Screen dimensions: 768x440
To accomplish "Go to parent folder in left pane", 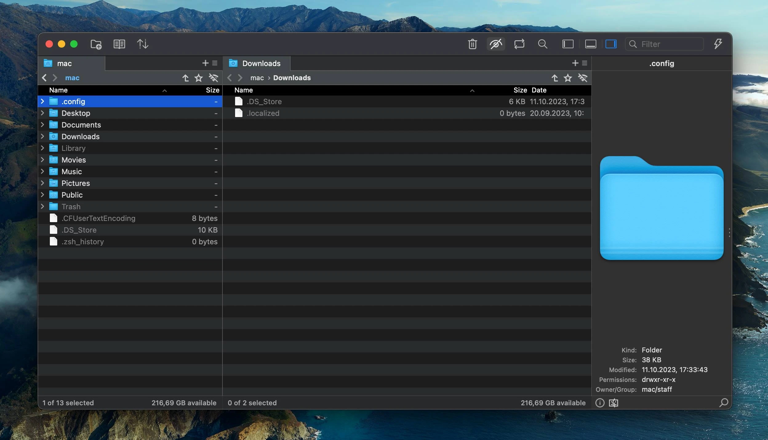I will (185, 78).
